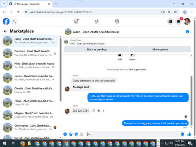Open the Christopher conversation
This screenshot has height=147, width=196.
(x=29, y=127)
